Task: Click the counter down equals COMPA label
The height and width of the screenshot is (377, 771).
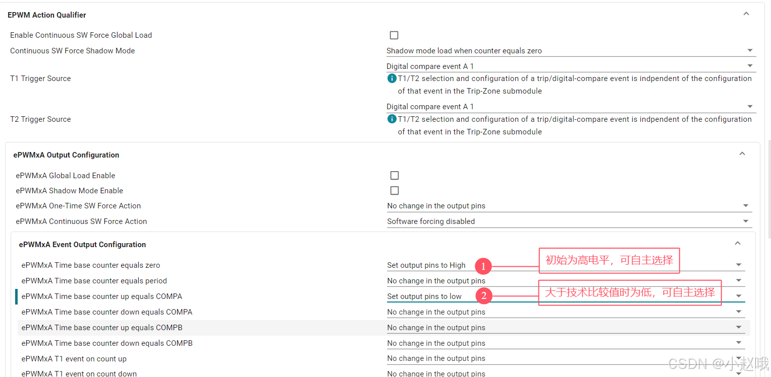Action: (106, 312)
